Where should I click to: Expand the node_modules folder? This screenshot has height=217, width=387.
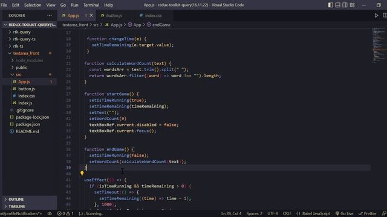coord(29,60)
